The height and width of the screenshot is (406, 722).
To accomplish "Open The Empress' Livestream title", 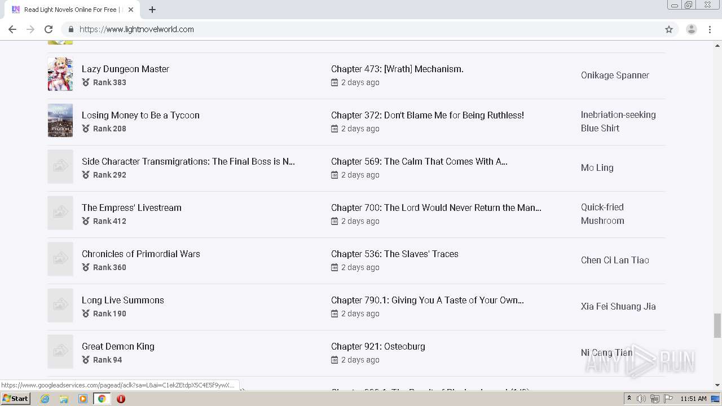I will [131, 208].
